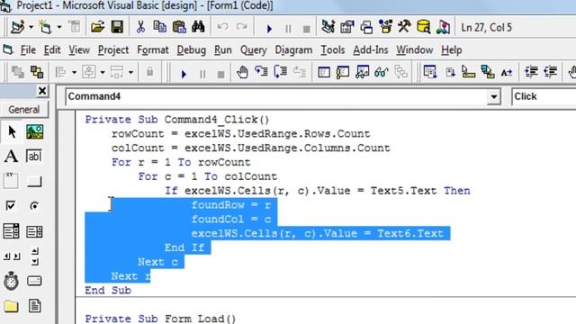The width and height of the screenshot is (576, 324).
Task: Open the Object Browser icon
Action: [385, 27]
